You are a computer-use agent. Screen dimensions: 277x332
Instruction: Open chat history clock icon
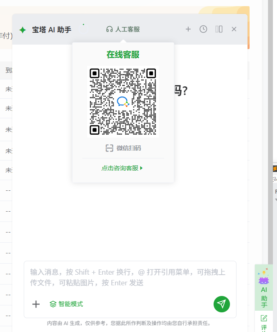(203, 29)
